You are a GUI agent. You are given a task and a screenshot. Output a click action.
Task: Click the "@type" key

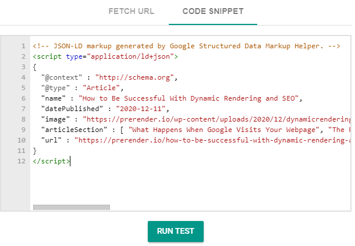click(55, 88)
